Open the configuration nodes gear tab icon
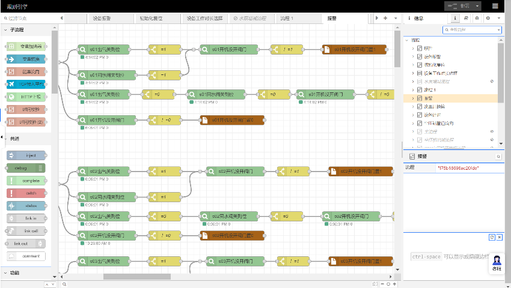The image size is (511, 288). click(x=488, y=19)
